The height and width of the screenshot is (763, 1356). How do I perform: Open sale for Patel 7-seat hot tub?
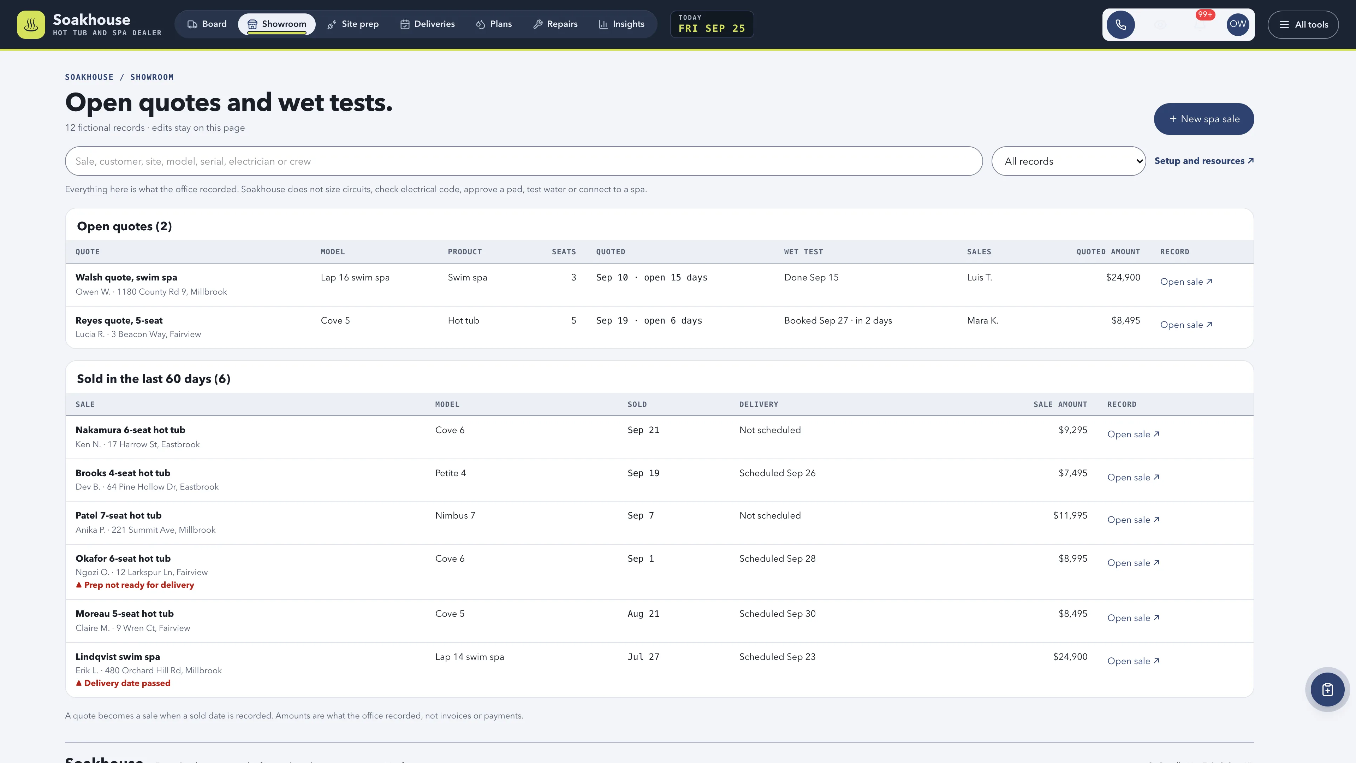pos(1133,520)
